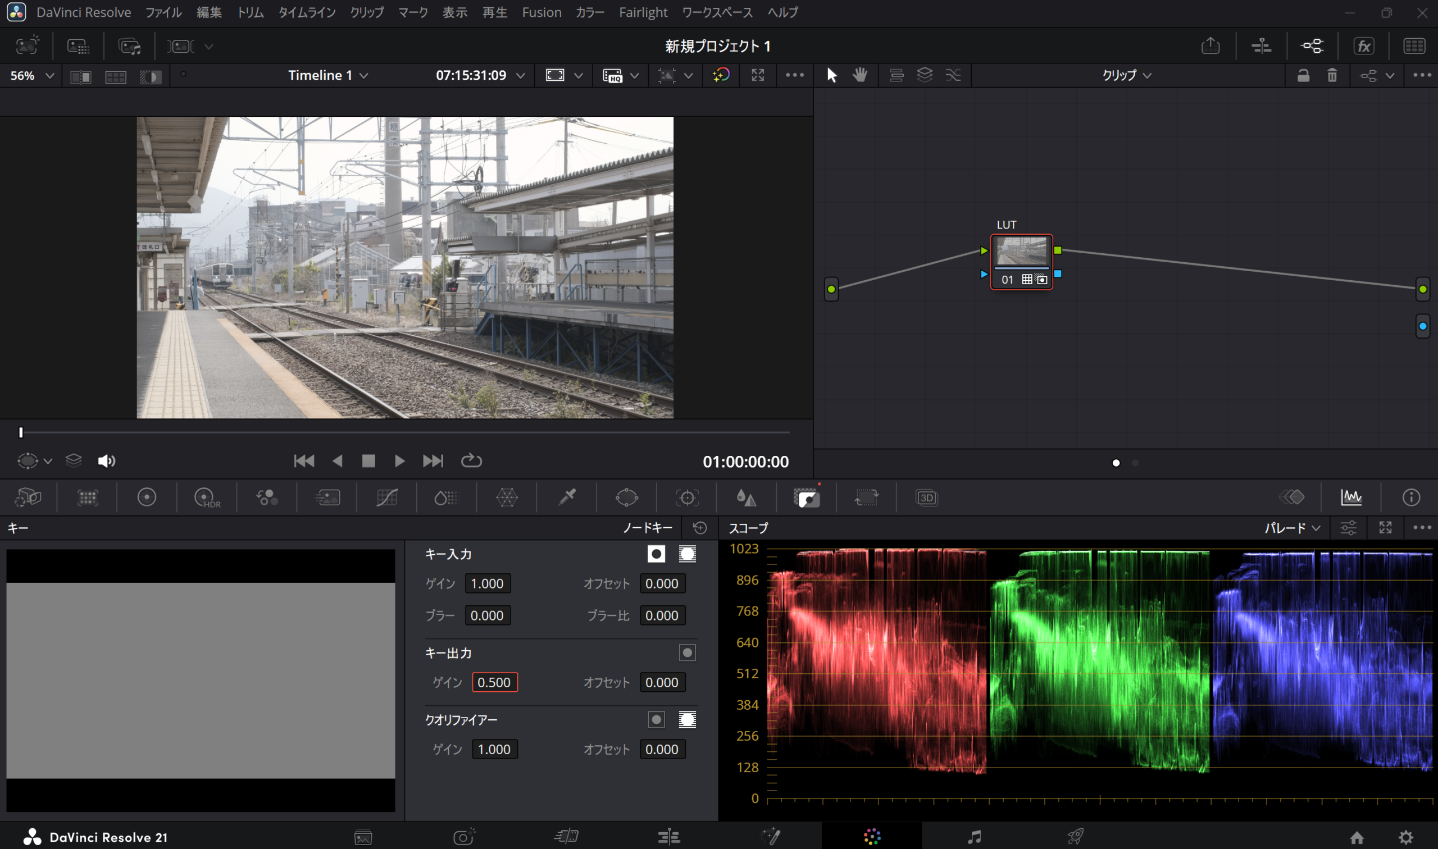Open the Curves palette icon
The width and height of the screenshot is (1438, 849).
pyautogui.click(x=387, y=497)
